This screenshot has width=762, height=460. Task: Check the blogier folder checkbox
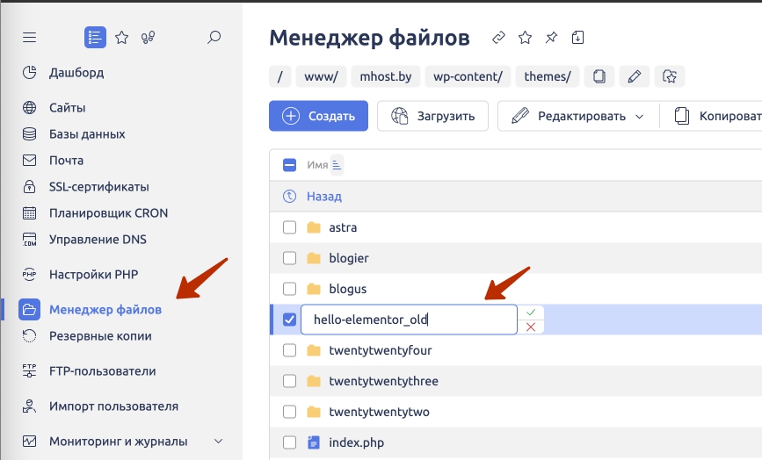tap(290, 258)
